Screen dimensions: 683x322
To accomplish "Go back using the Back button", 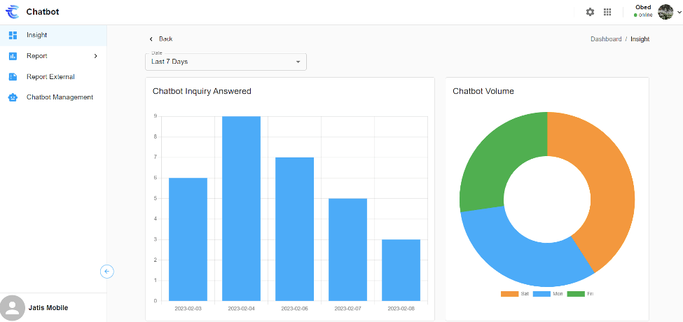I will [160, 38].
